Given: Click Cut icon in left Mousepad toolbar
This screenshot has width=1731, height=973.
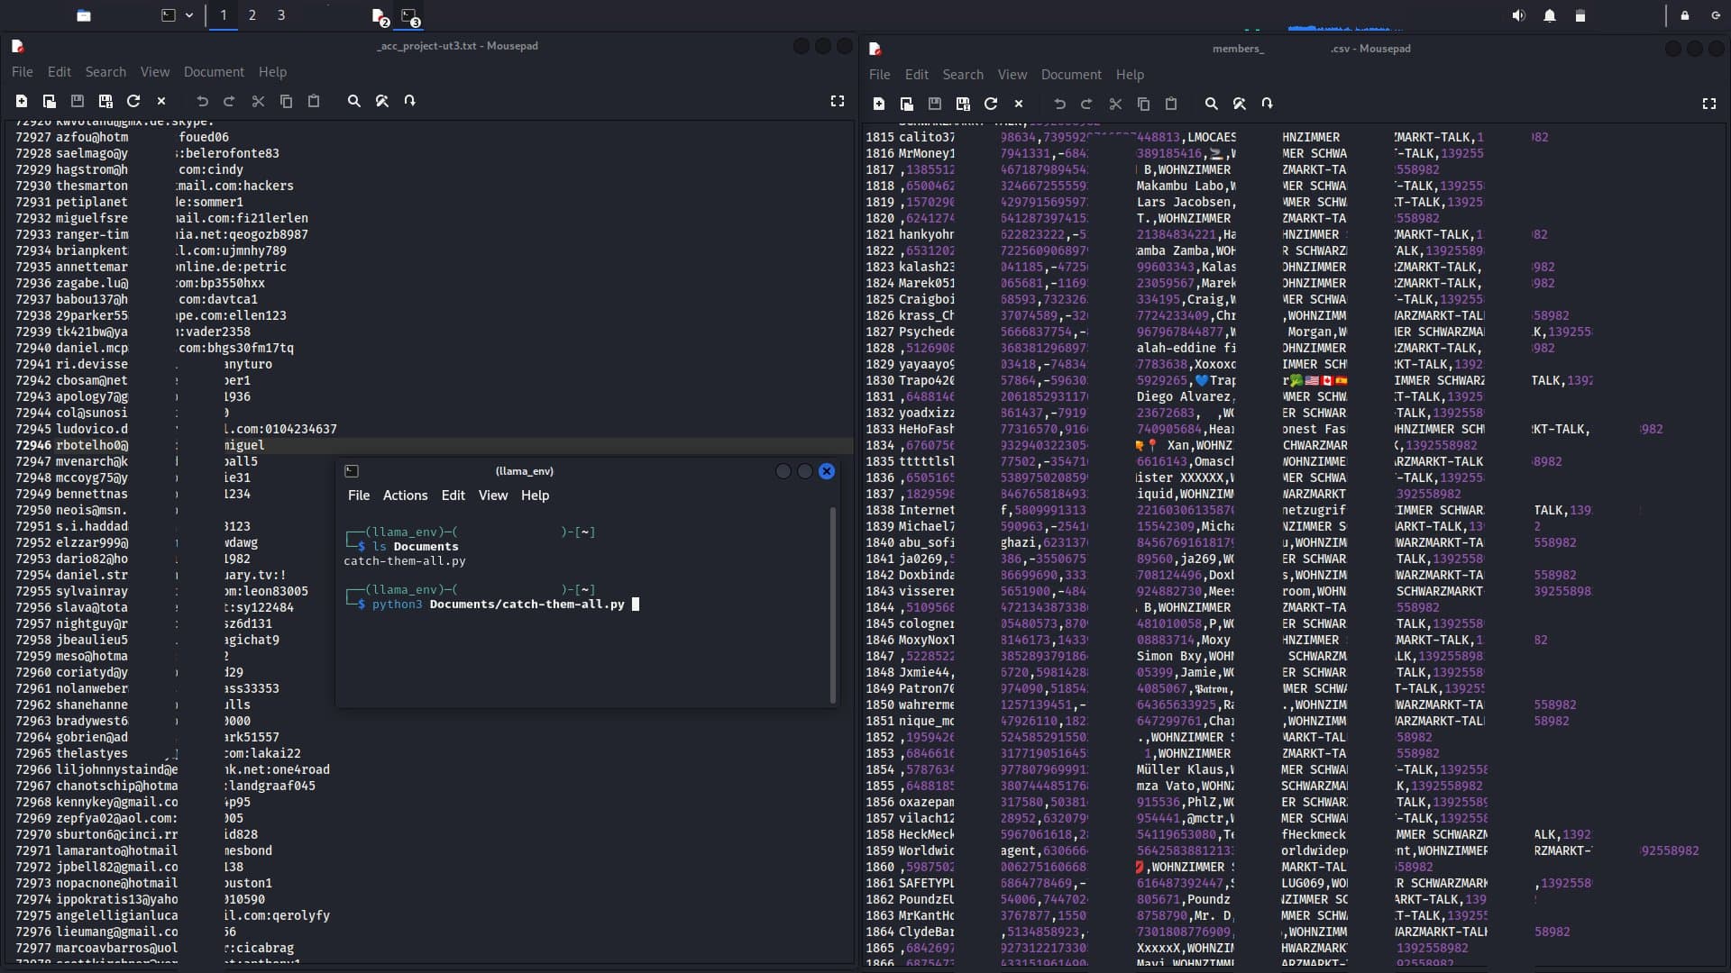Looking at the screenshot, I should point(258,102).
